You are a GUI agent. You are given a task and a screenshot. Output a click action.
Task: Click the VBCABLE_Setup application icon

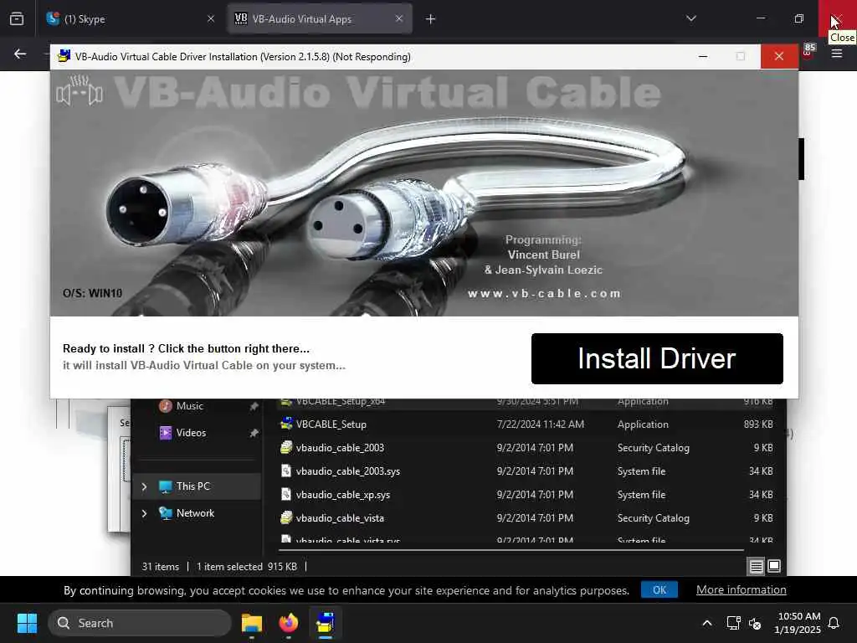pyautogui.click(x=286, y=424)
